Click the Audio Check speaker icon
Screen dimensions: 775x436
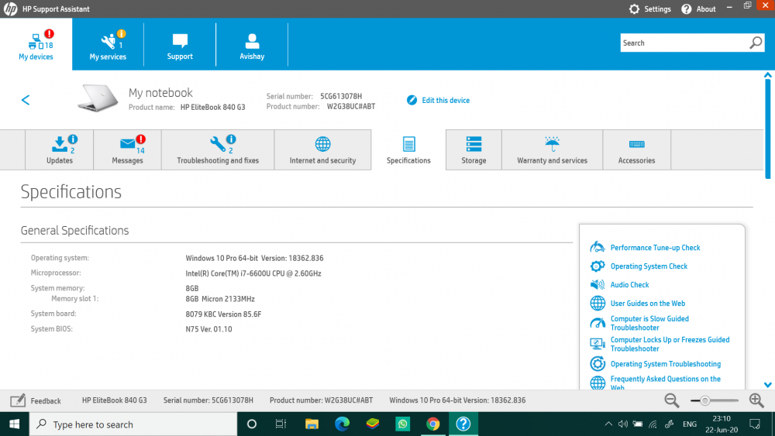pyautogui.click(x=598, y=285)
